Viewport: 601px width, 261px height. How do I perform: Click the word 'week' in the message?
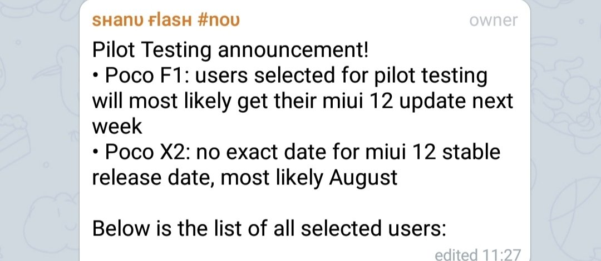pos(117,127)
